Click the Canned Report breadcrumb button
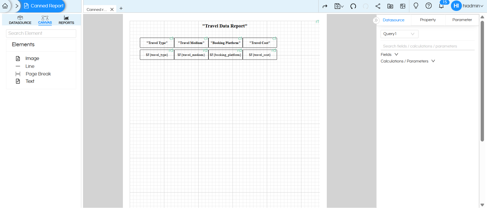Viewport: 487px width, 208px height. tap(44, 6)
